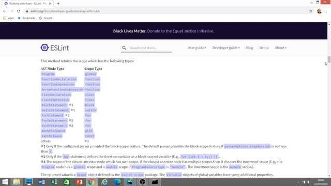
Task: Click the page vertical scrollbar thumb
Action: tap(329, 59)
